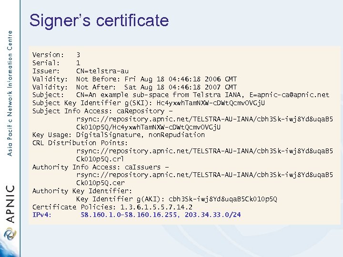Click the 'Not After: Sat Aug 18 04:46:18 2007 GMT' value
Screen dimensions: 343x257
(156, 87)
